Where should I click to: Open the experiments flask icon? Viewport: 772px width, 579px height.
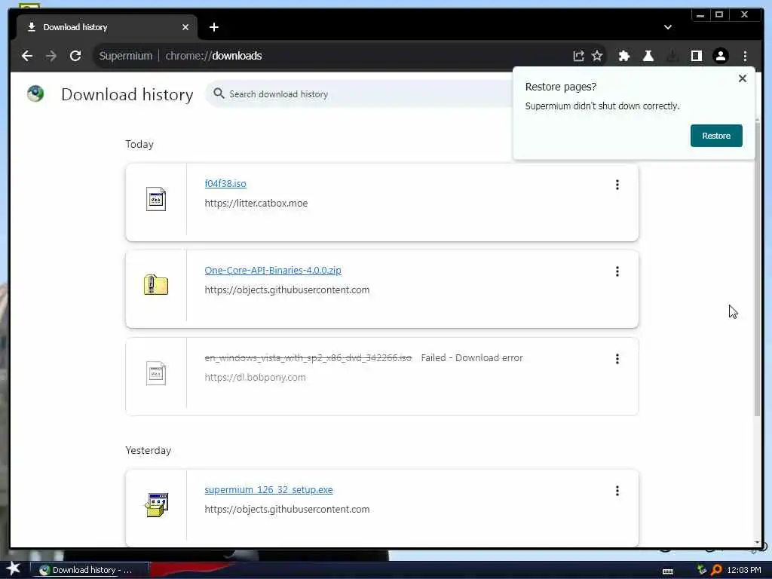point(648,56)
